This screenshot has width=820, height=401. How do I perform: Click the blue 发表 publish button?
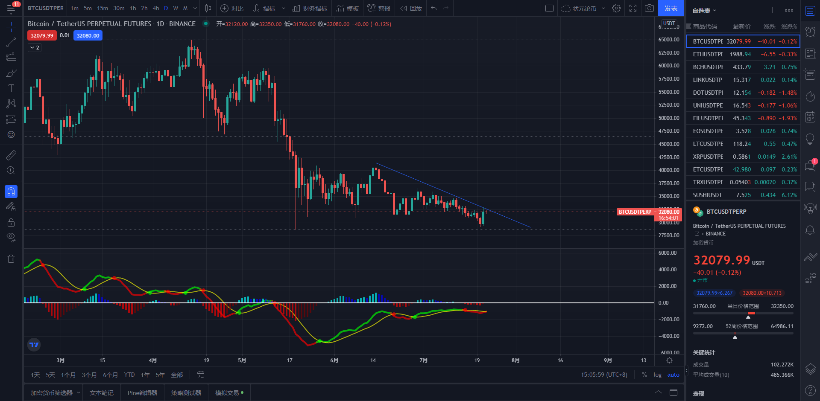671,8
